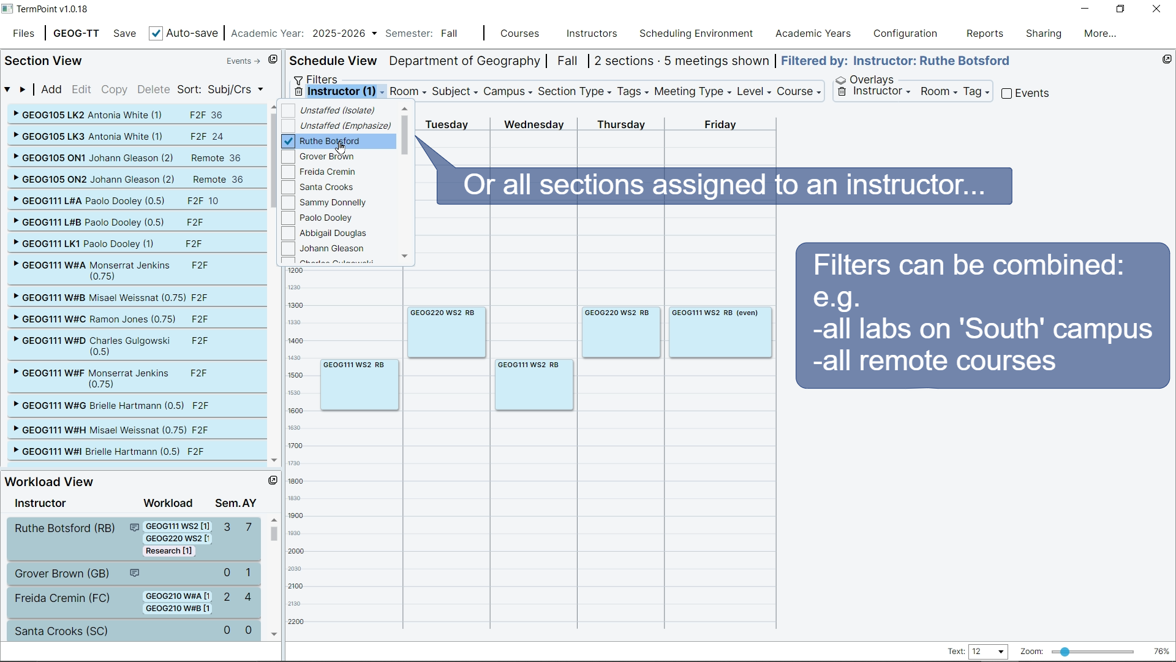Collapse all sections with down triangle
Viewport: 1176px width, 662px height.
[x=7, y=90]
